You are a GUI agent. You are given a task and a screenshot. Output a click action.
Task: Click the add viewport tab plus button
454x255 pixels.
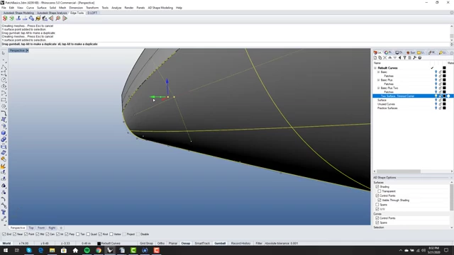click(x=61, y=228)
